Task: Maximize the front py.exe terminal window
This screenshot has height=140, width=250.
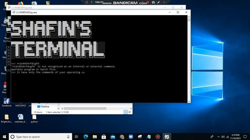Action: 178,12
